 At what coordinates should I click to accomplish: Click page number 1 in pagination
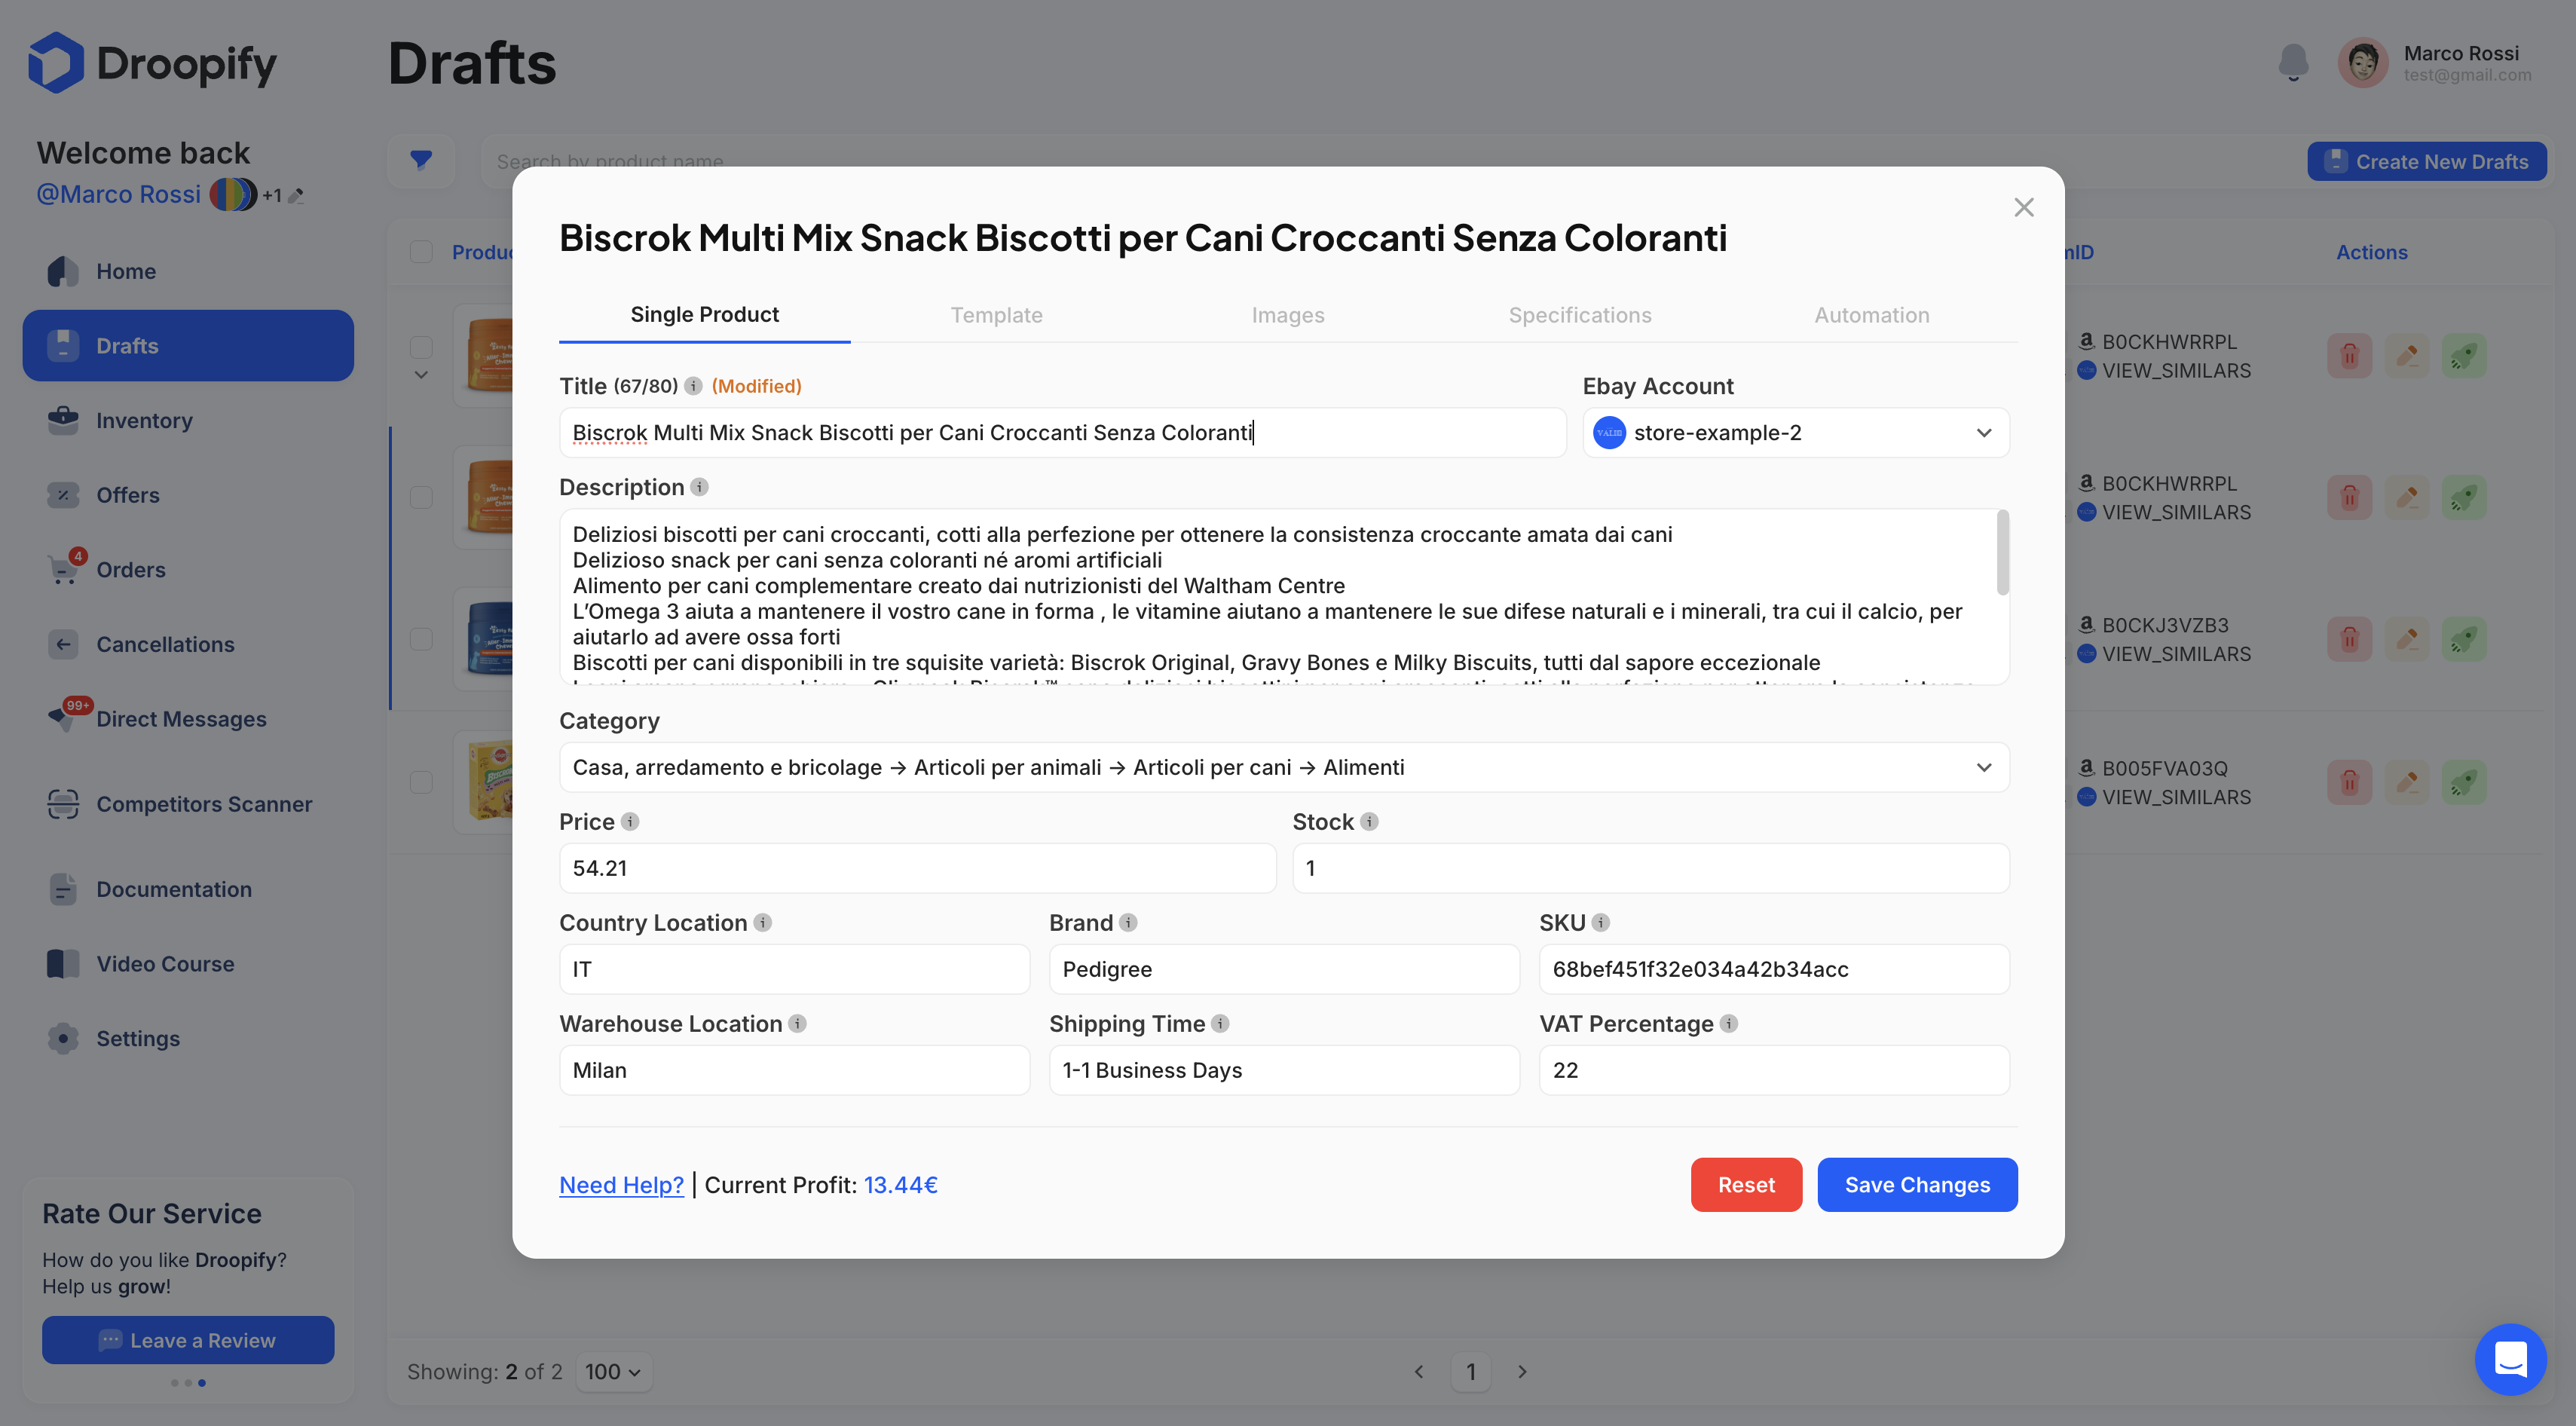coord(1471,1372)
